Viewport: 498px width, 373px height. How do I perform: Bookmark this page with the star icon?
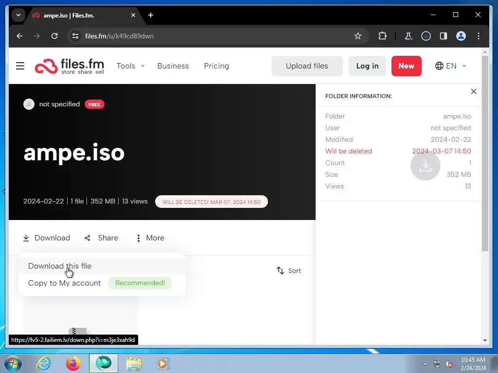(358, 36)
